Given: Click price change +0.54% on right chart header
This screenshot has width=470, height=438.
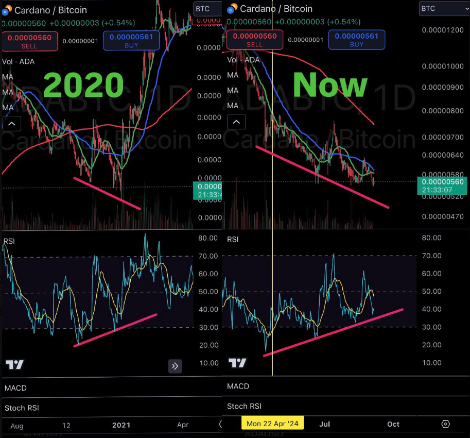Looking at the screenshot, I should 344,22.
